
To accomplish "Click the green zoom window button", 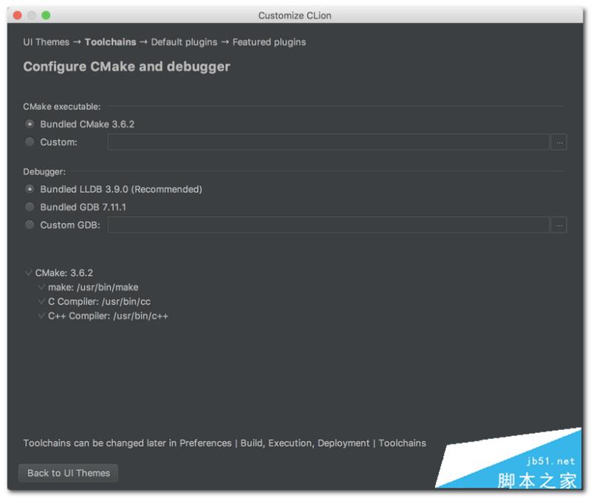I will (46, 15).
